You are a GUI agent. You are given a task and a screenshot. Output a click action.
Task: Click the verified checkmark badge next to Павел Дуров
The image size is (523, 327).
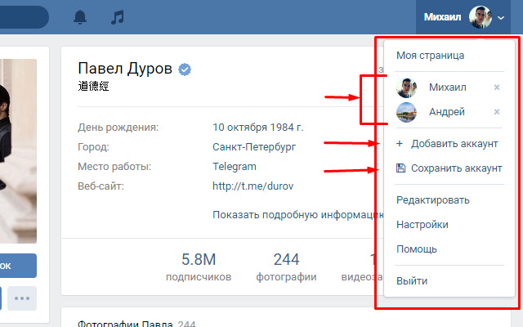pos(185,69)
